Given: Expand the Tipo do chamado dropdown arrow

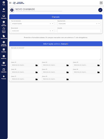Looking at the screenshot, I should click(x=53, y=24).
